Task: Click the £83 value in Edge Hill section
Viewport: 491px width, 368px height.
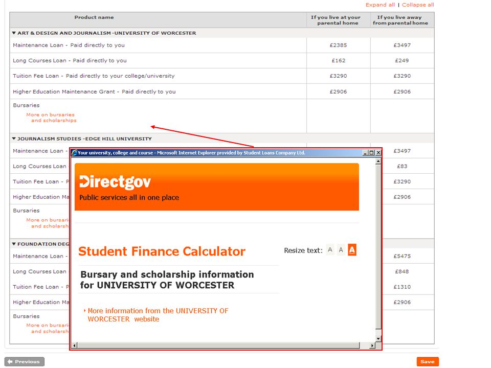Action: pos(402,166)
